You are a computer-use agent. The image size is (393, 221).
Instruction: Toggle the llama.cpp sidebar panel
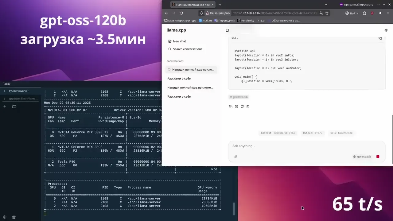227,30
